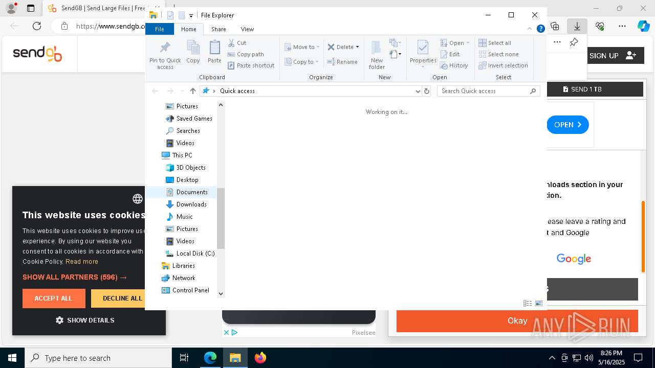Screen dimensions: 655x368
Task: Click ACCEPT ALL cookies button
Action: 54,298
